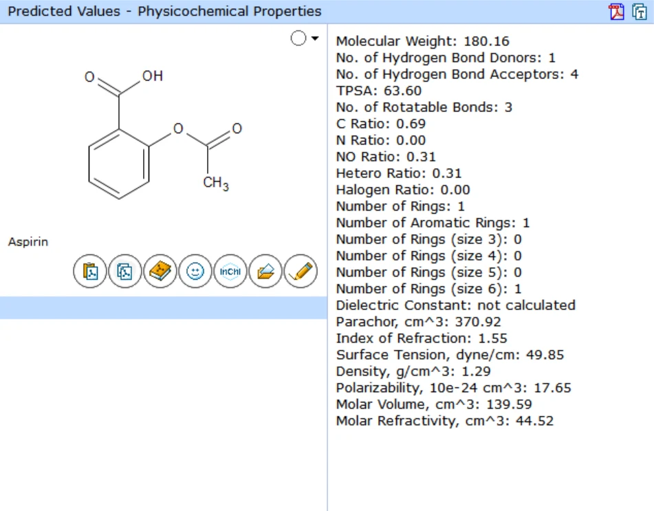Select 'Polarizability, 10e-24 cm^3: 17.65' line
This screenshot has height=511, width=654.
[453, 388]
